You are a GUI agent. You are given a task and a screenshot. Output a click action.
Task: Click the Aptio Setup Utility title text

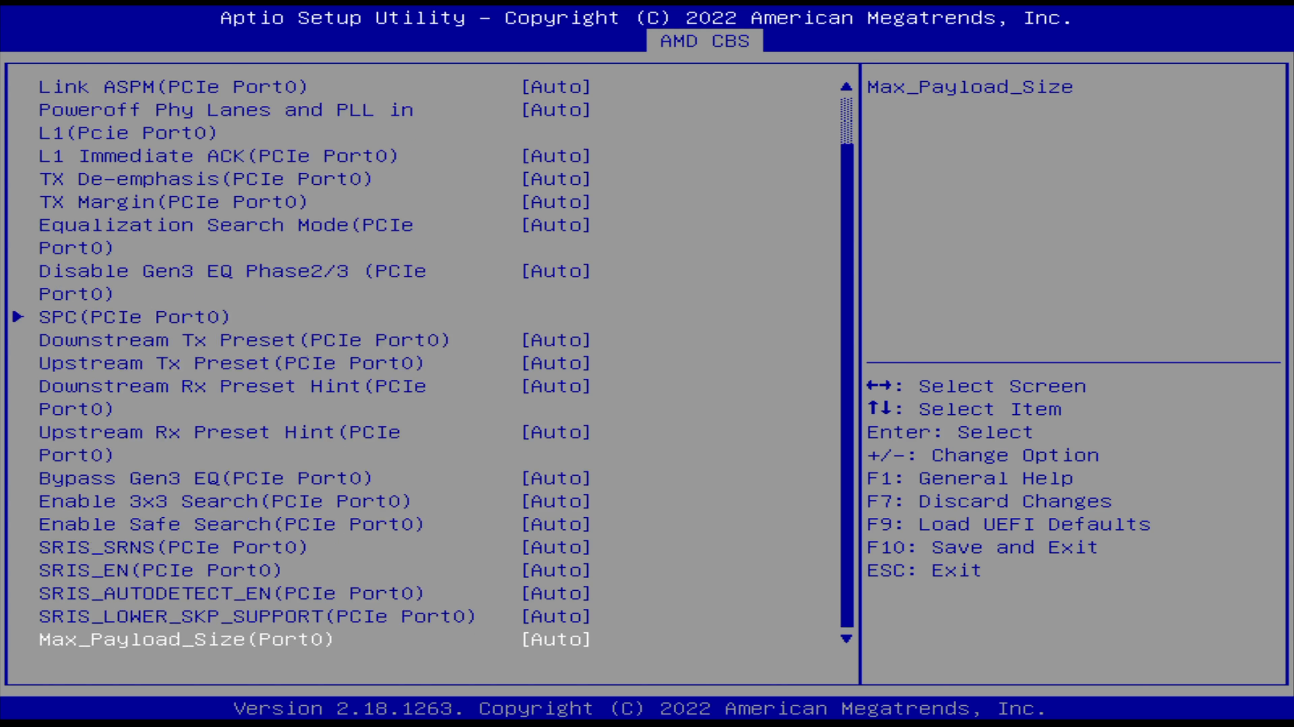(x=646, y=18)
